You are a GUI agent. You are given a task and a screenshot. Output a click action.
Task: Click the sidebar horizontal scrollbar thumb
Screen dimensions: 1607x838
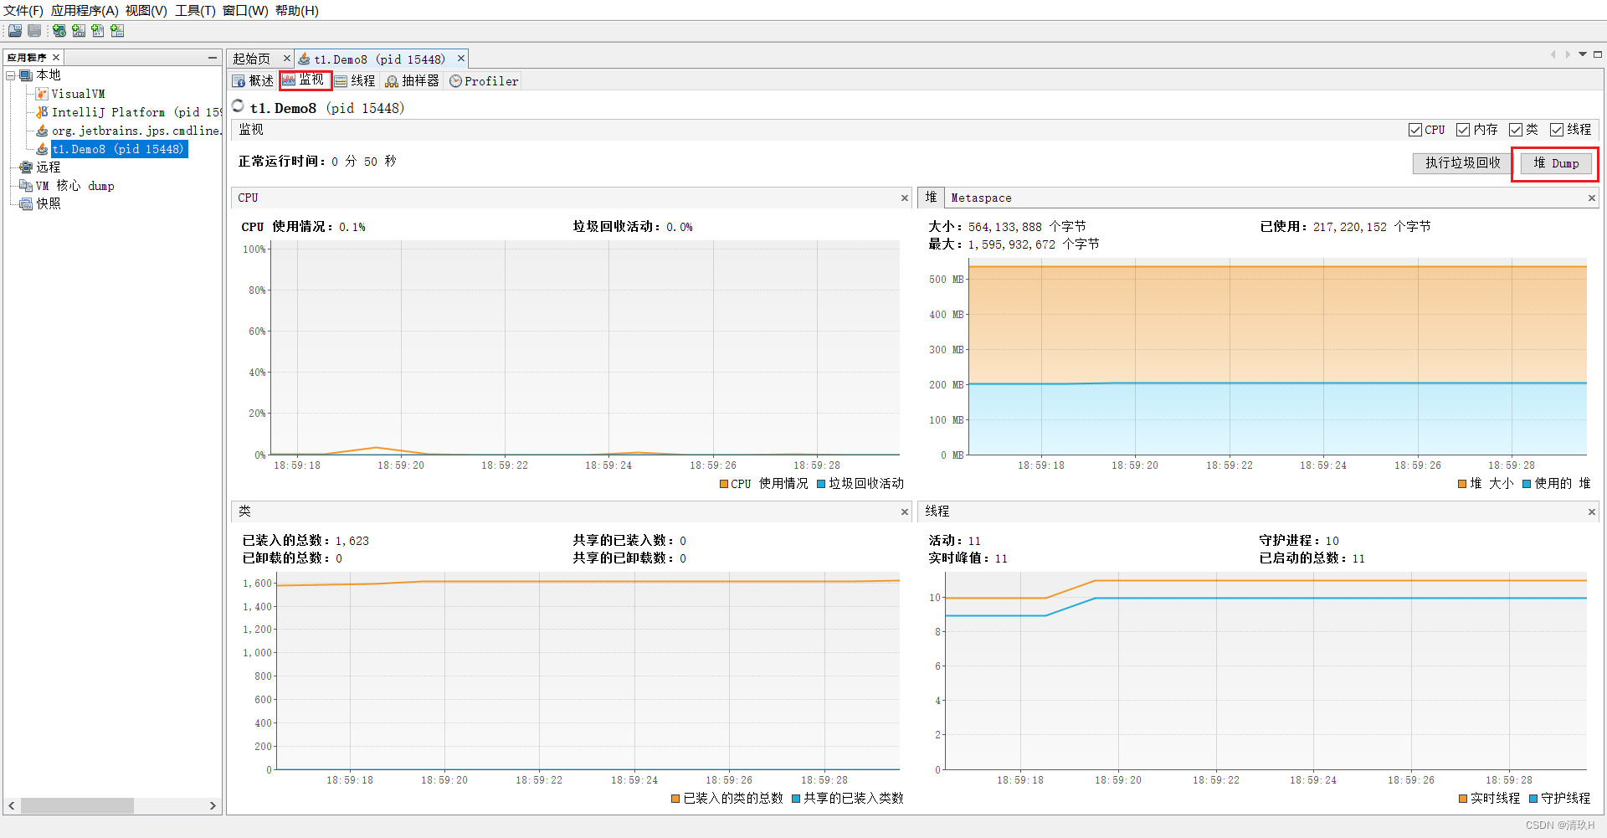[x=77, y=805]
